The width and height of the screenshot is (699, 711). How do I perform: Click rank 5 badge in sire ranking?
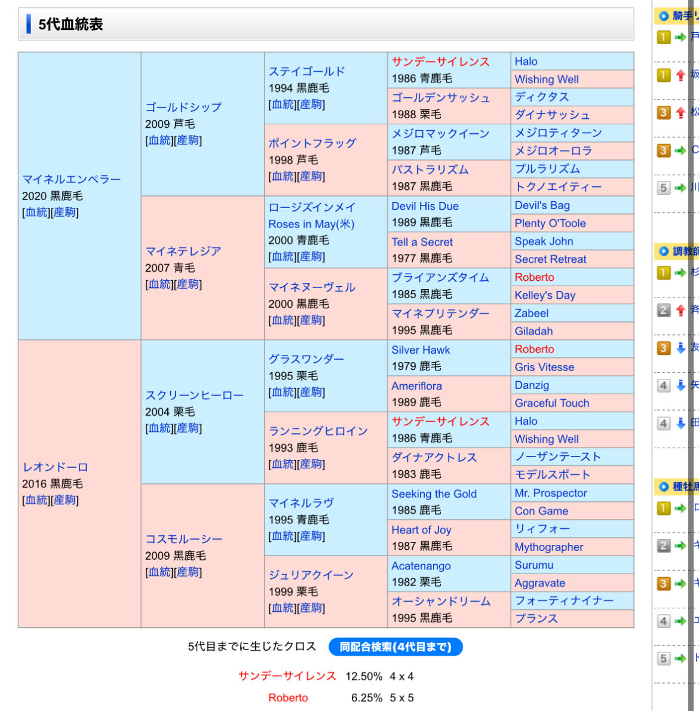[x=663, y=658]
